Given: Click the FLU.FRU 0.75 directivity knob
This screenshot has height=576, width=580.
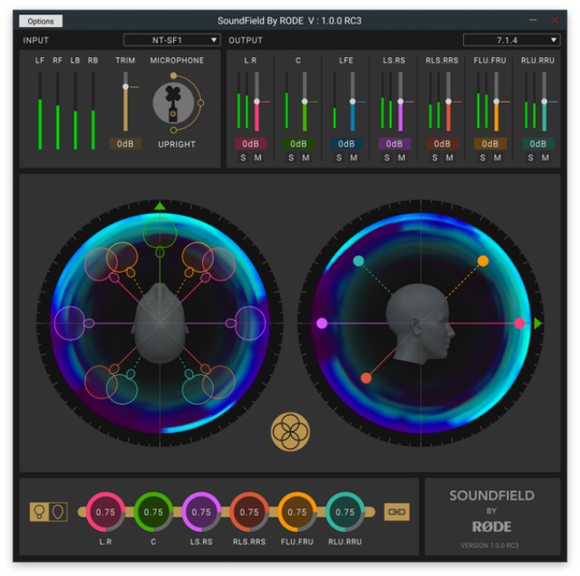Looking at the screenshot, I should pos(297,512).
